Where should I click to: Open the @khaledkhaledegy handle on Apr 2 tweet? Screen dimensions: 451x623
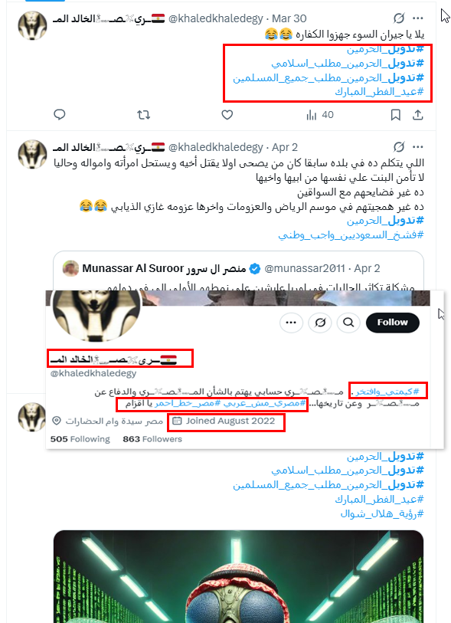pyautogui.click(x=216, y=147)
